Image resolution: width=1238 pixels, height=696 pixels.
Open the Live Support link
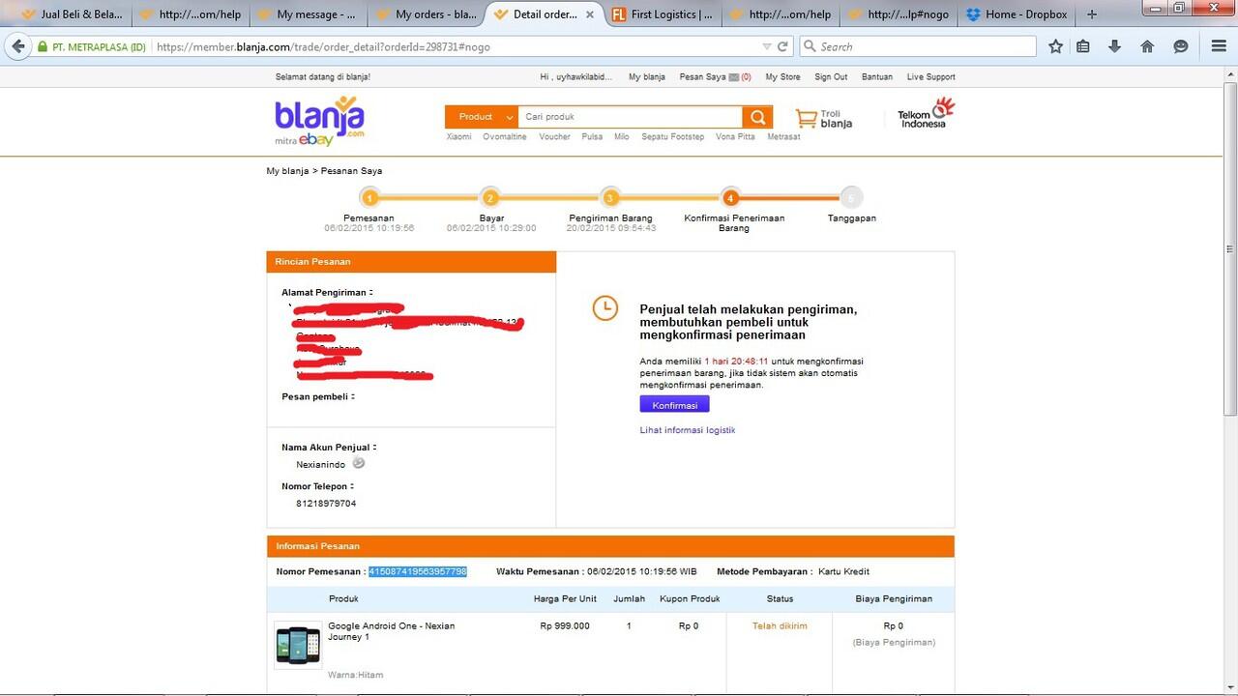pyautogui.click(x=930, y=77)
